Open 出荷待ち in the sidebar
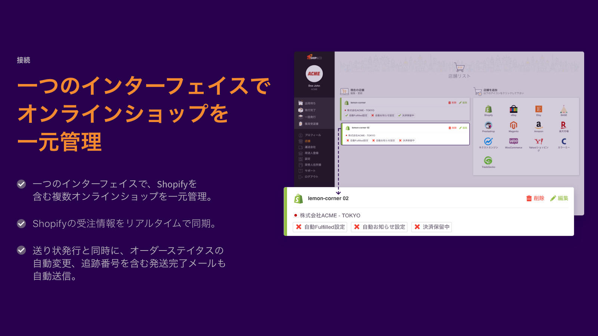Screen dimensions: 598x336 [x=310, y=103]
